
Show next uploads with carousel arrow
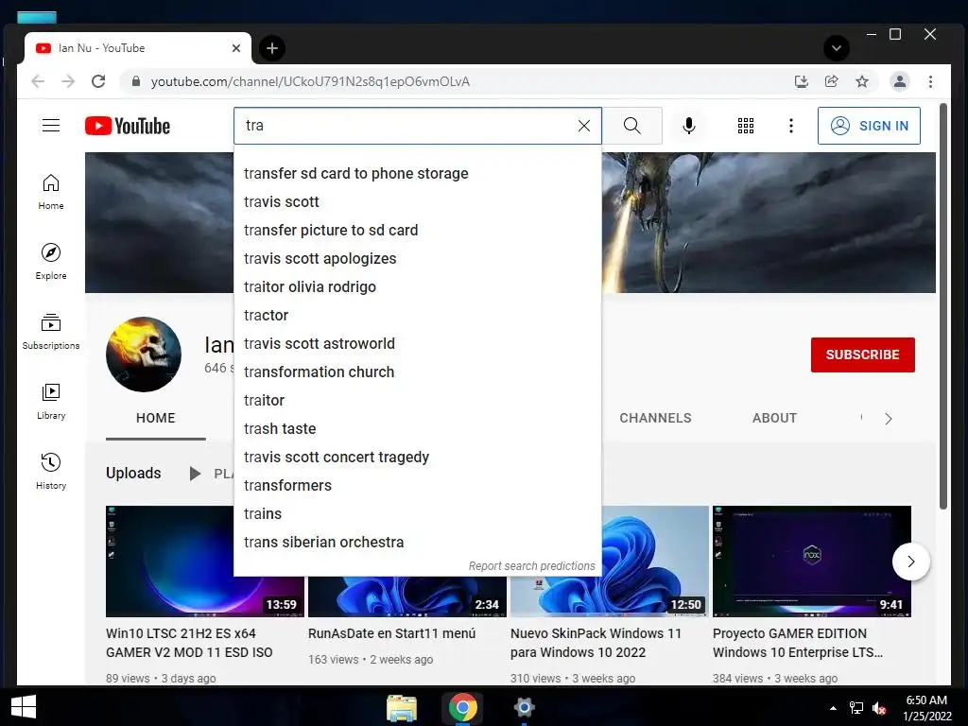point(910,562)
